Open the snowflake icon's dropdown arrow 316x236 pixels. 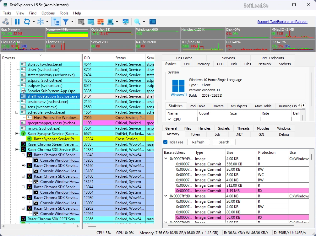(x=47, y=22)
